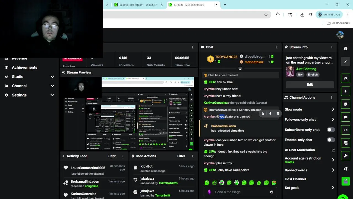Open Mod Actions three-dot menu
The image size is (353, 199).
[192, 156]
